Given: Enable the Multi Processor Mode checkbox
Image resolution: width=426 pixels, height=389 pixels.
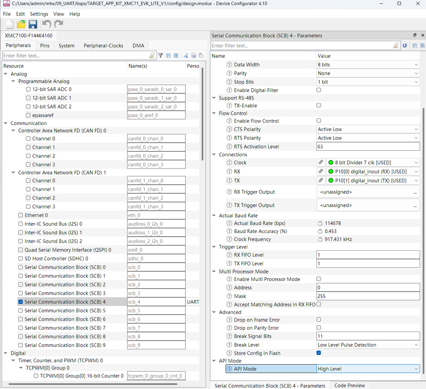Looking at the screenshot, I should point(319,279).
